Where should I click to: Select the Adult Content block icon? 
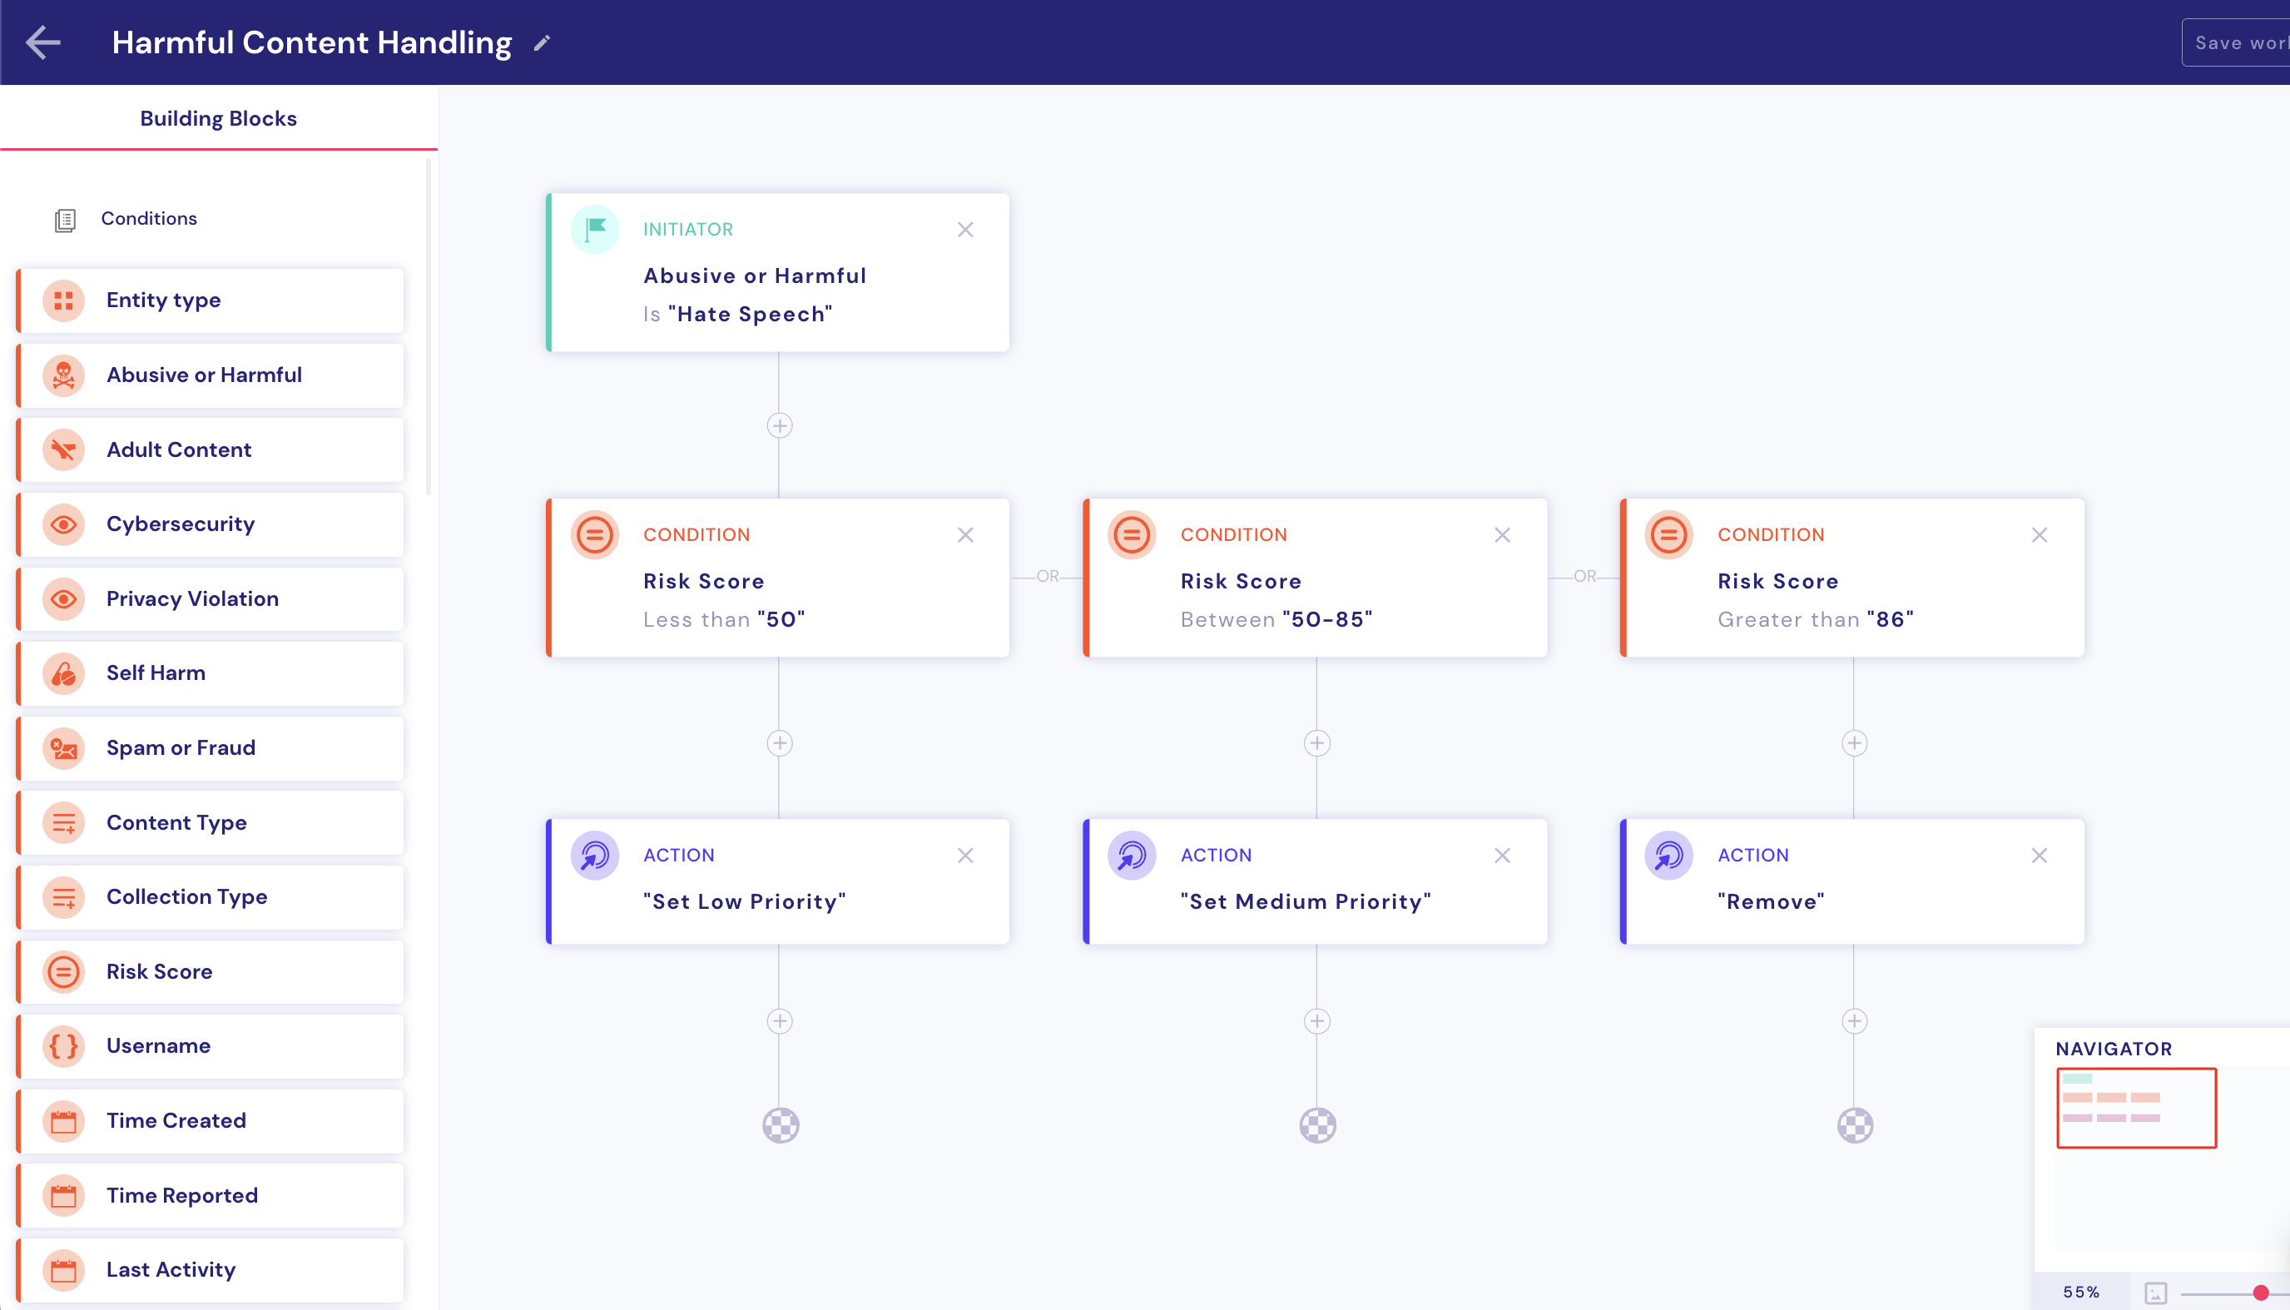coord(62,450)
